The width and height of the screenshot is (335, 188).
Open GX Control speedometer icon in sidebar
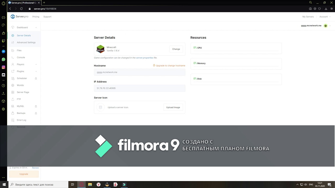click(3, 25)
